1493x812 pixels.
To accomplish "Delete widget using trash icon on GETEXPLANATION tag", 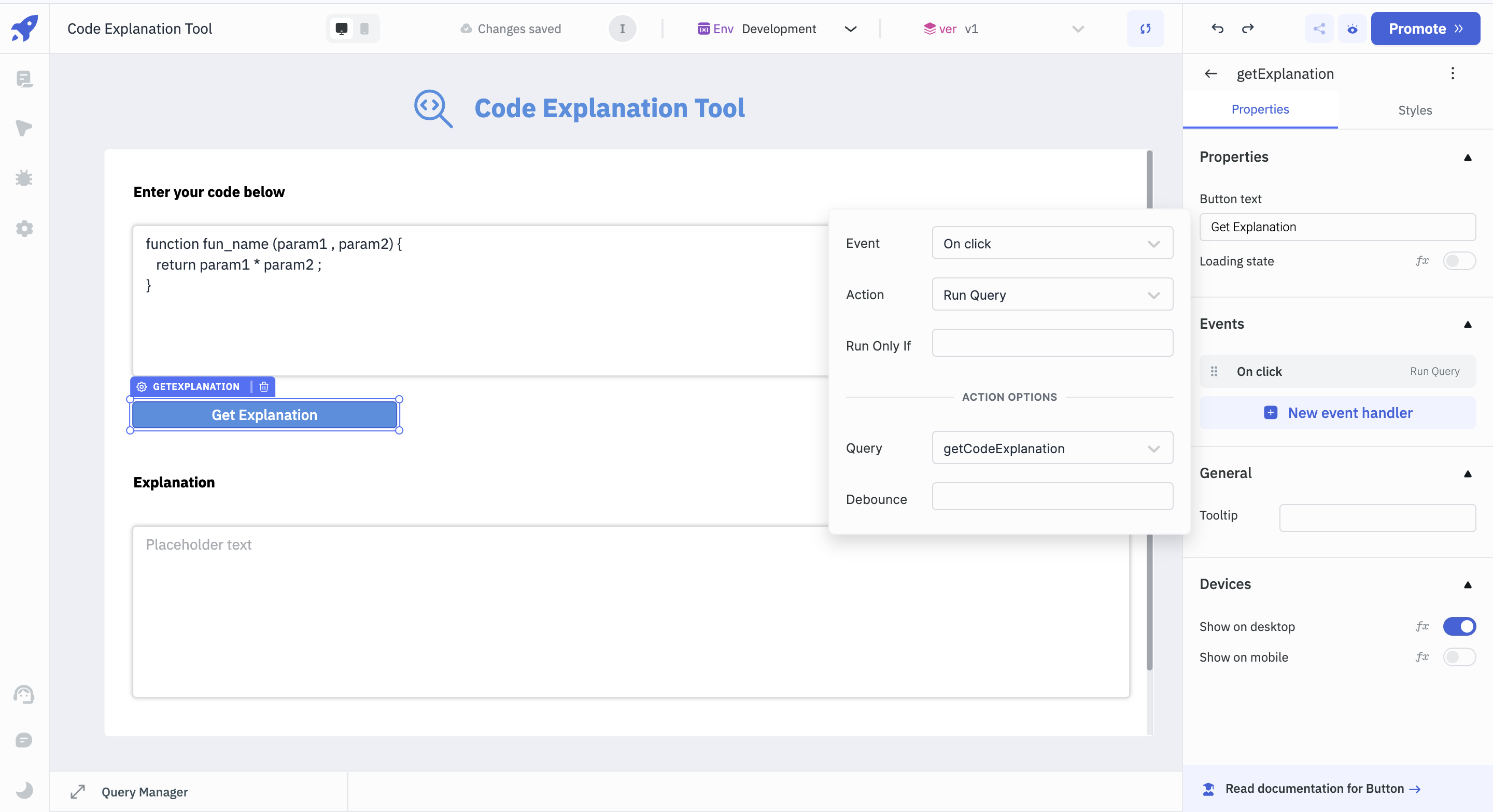I will [264, 387].
